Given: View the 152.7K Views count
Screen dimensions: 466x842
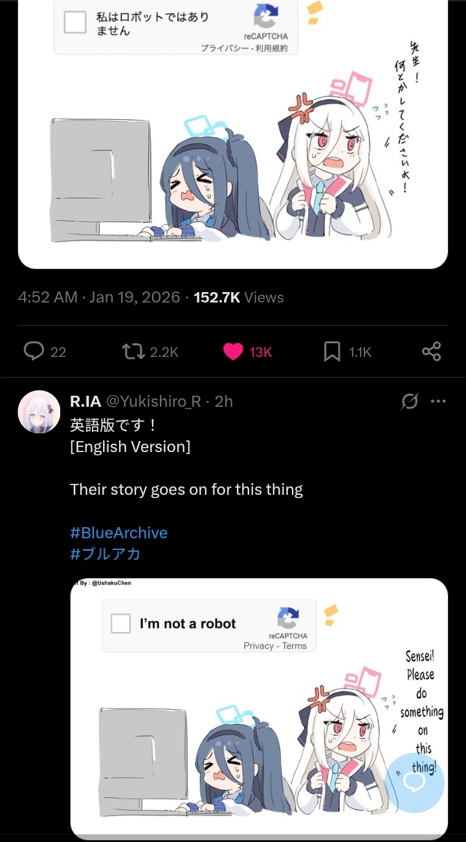Looking at the screenshot, I should point(239,297).
